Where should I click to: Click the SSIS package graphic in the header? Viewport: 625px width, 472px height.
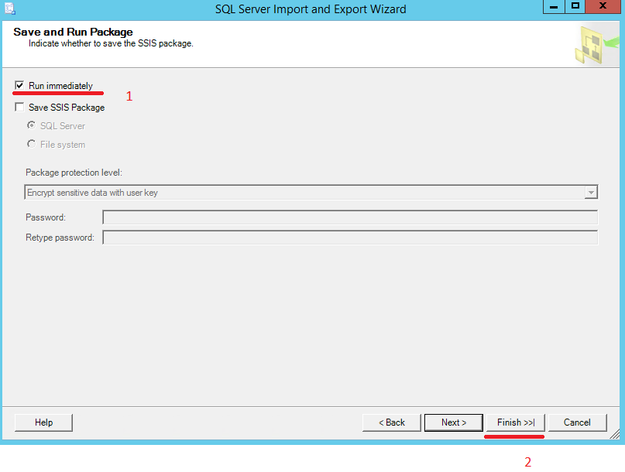(592, 44)
